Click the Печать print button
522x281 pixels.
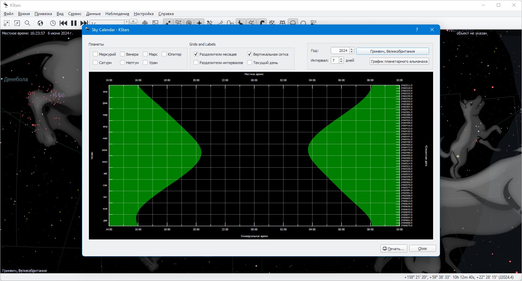(394, 248)
